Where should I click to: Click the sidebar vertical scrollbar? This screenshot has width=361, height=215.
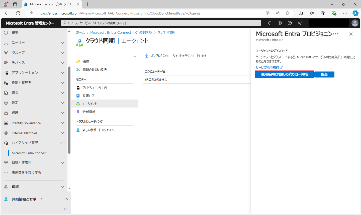pos(69,110)
